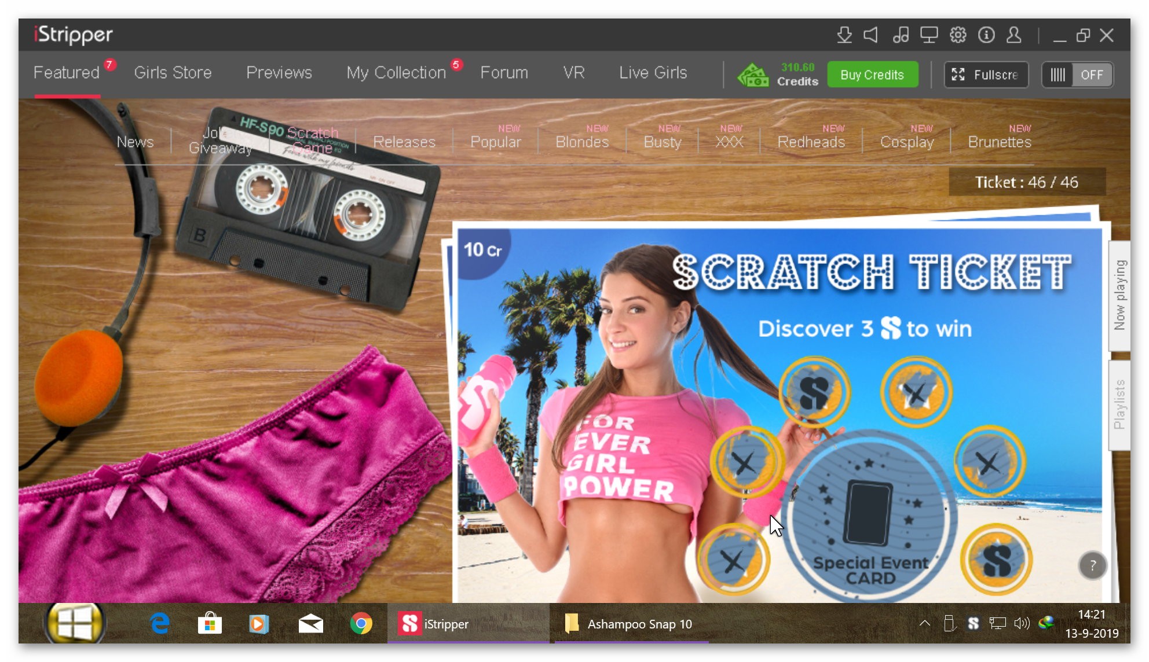
Task: Select the Cosplay category link
Action: coord(907,142)
